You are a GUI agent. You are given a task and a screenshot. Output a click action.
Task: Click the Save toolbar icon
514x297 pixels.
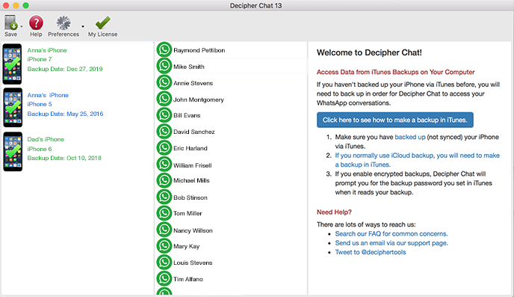click(10, 23)
